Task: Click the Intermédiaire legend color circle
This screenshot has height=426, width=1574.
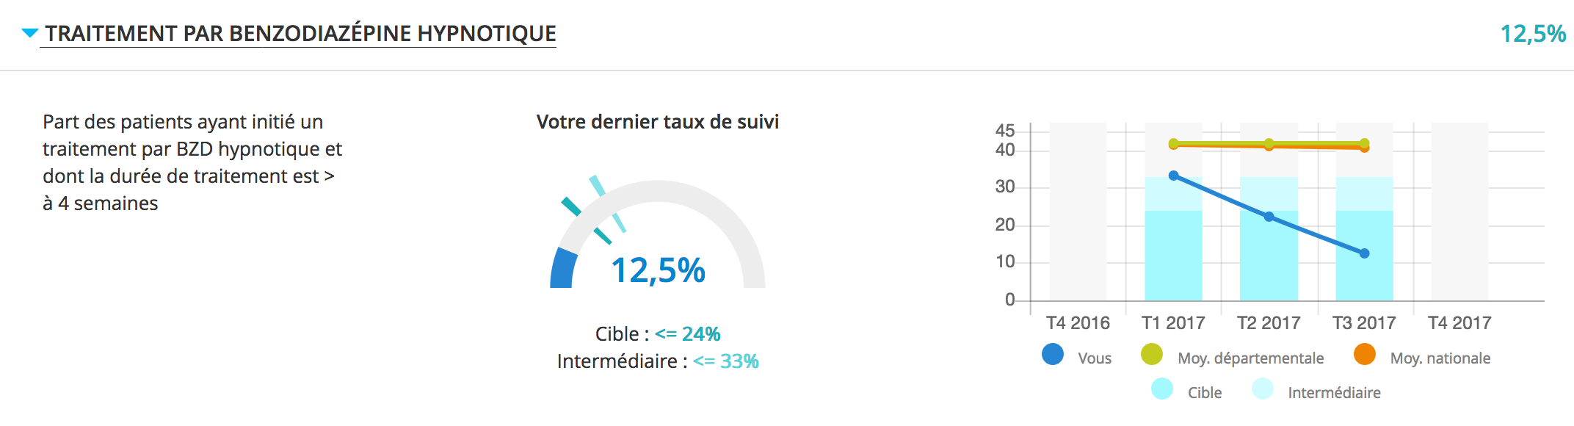Action: click(x=1263, y=389)
